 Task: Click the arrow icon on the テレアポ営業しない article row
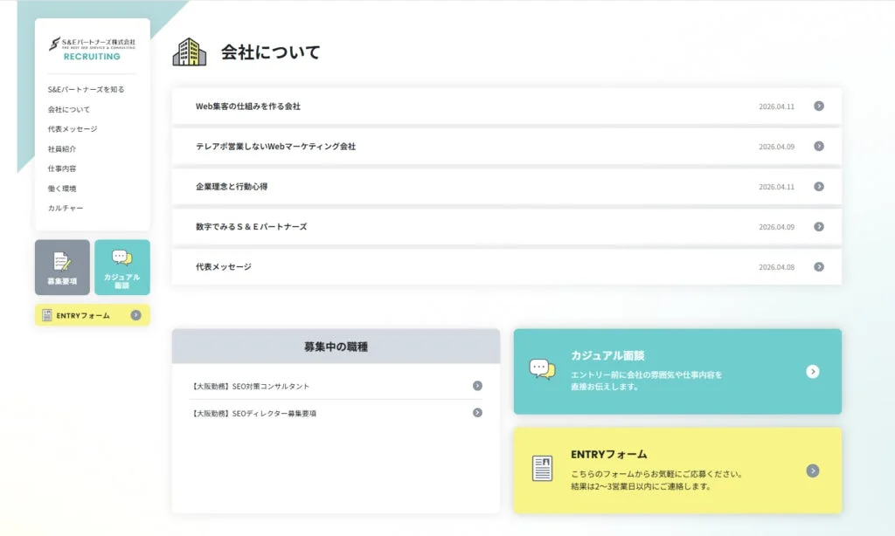(x=819, y=146)
